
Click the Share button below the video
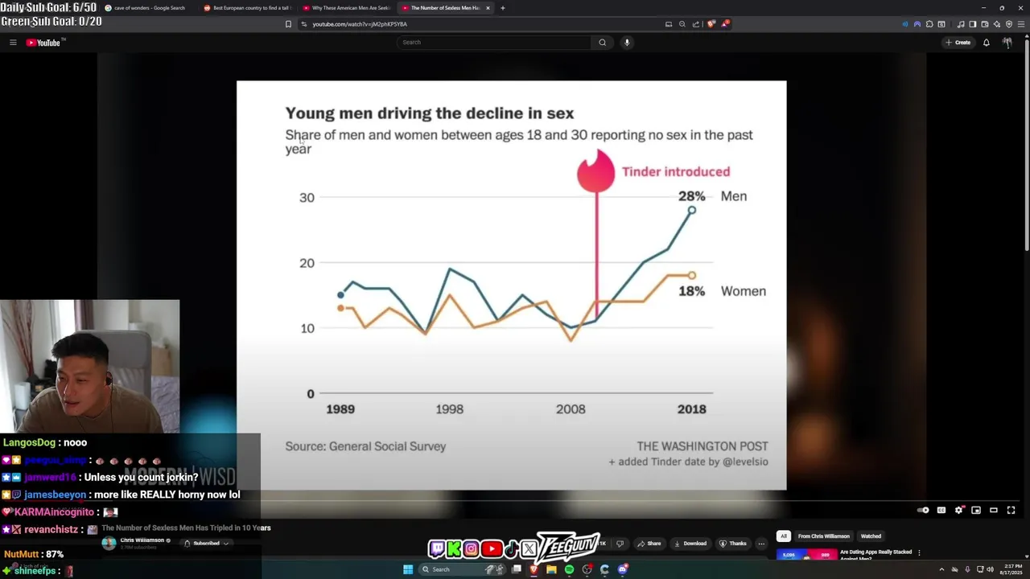[x=649, y=544]
